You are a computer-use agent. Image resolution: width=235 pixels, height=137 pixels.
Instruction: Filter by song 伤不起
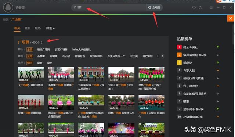(66, 56)
